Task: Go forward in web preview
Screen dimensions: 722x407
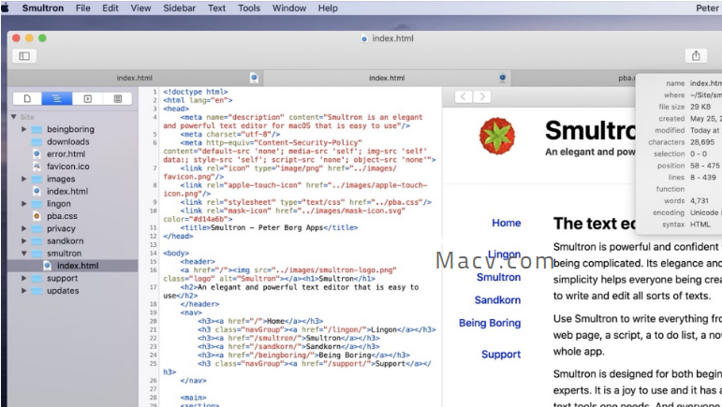Action: (481, 96)
